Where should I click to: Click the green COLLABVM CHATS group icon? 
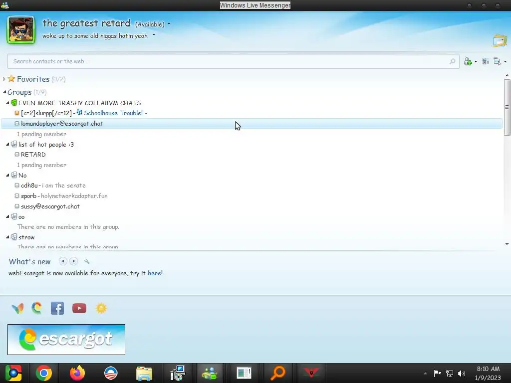tap(13, 103)
